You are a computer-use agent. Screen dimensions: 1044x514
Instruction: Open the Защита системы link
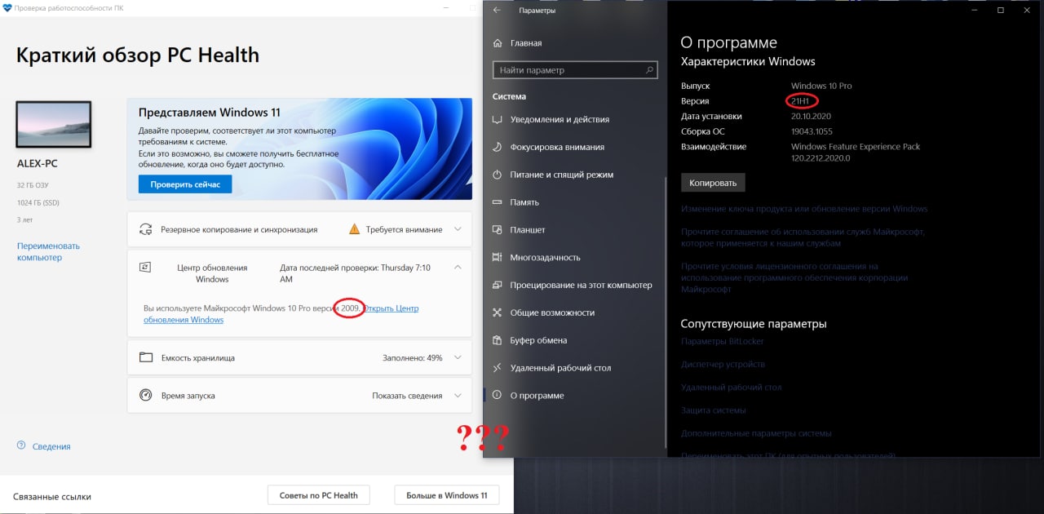(714, 410)
